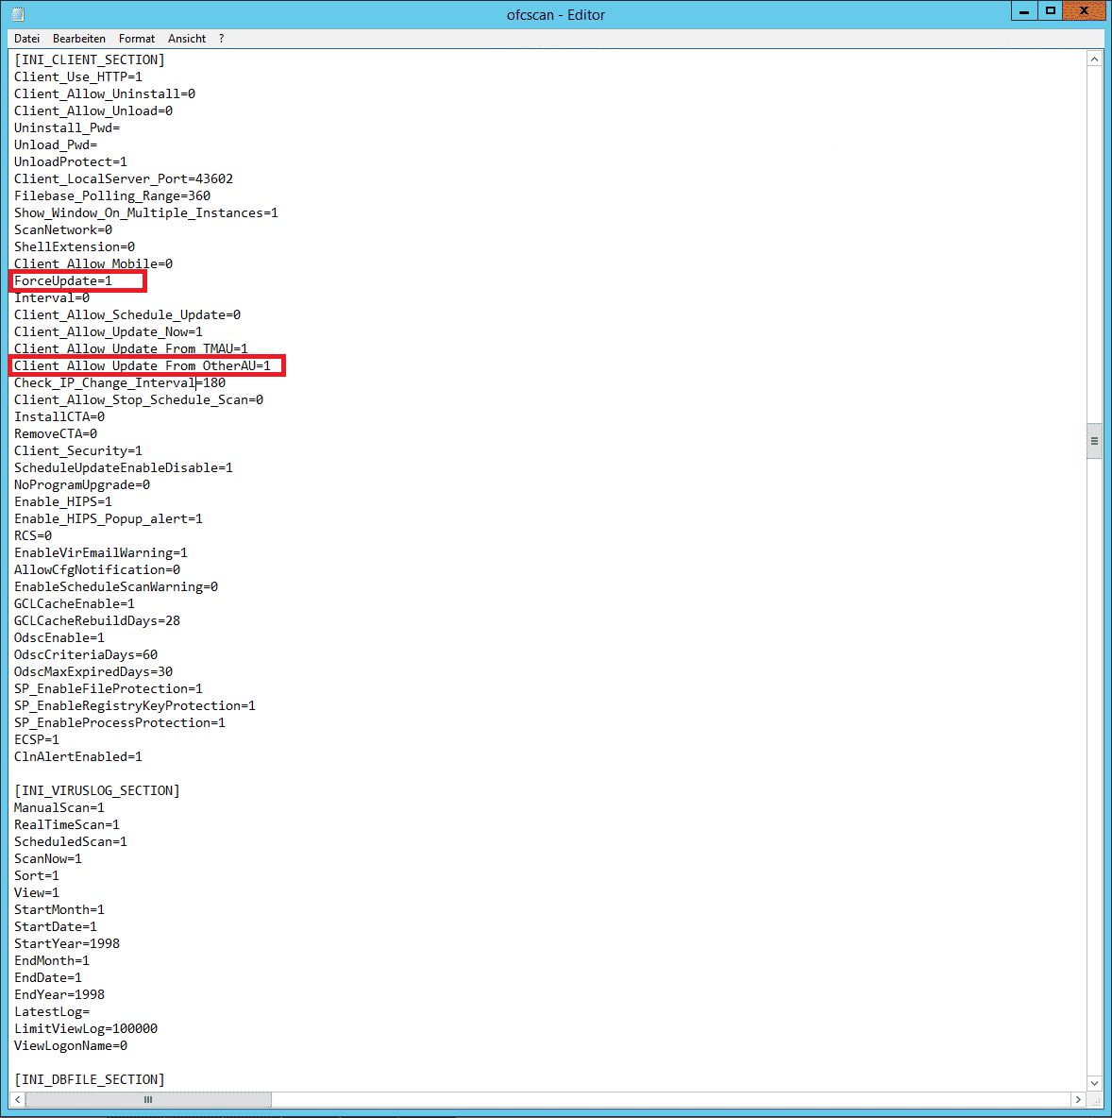Click the Filebase_Polling_Range=360 line
Image resolution: width=1112 pixels, height=1118 pixels.
tap(112, 196)
